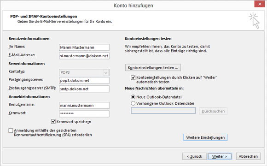Click the 'Durchsuchen' button
Image resolution: width=267 pixels, height=166 pixels.
tap(213, 111)
